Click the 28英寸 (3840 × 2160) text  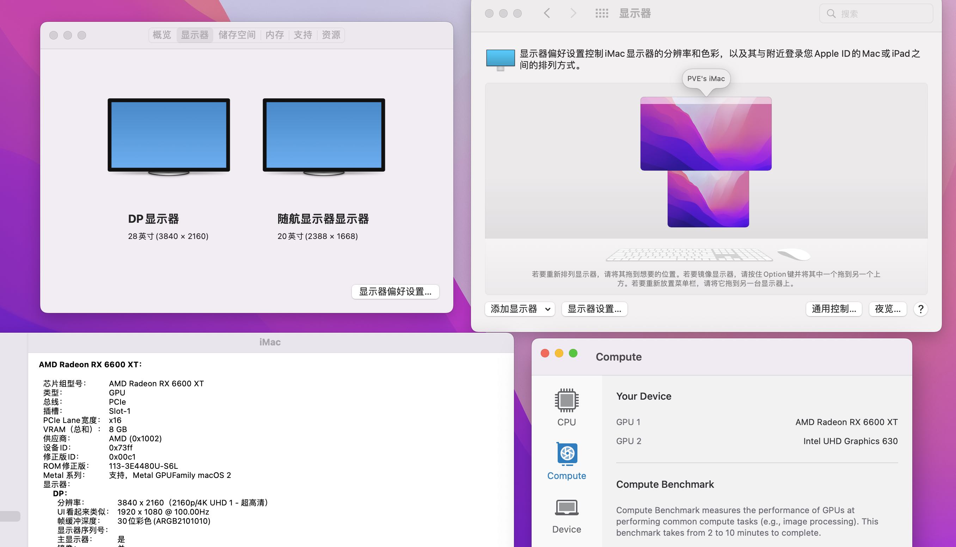(168, 236)
